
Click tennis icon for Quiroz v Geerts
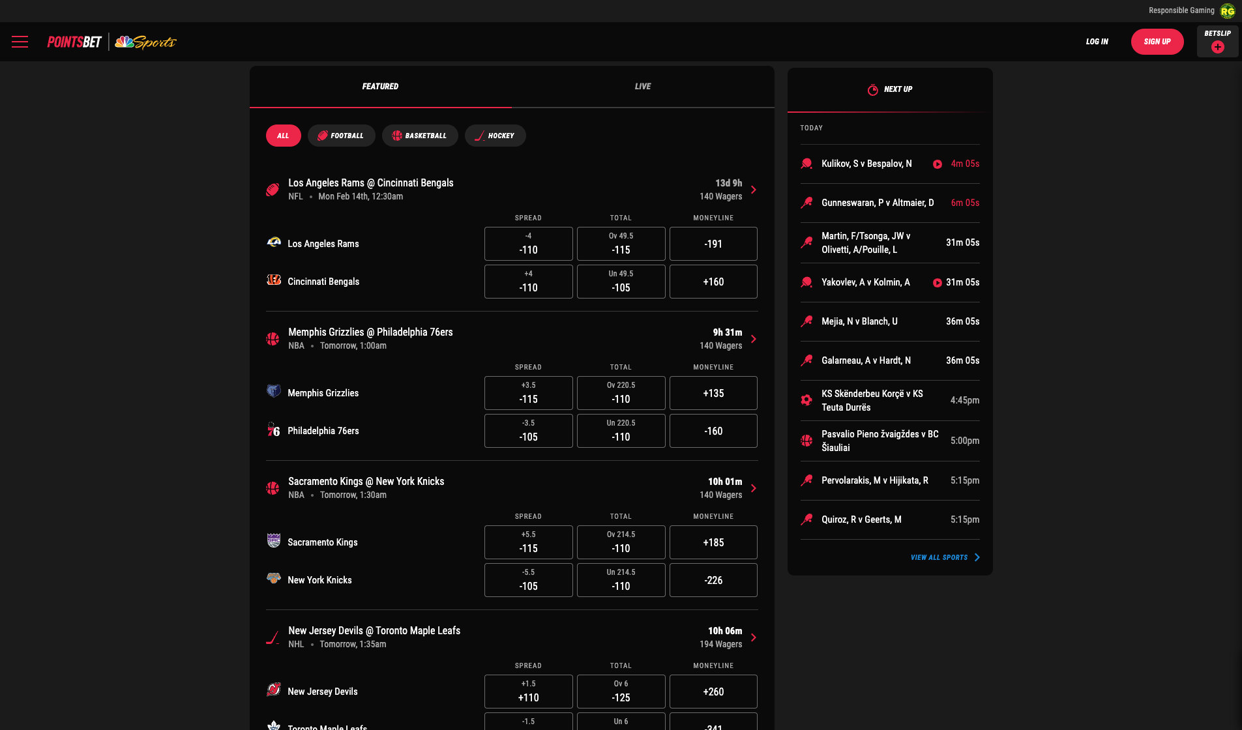(x=806, y=519)
